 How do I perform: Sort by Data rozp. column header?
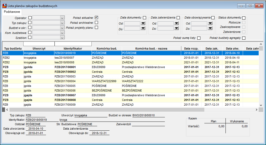(191, 49)
